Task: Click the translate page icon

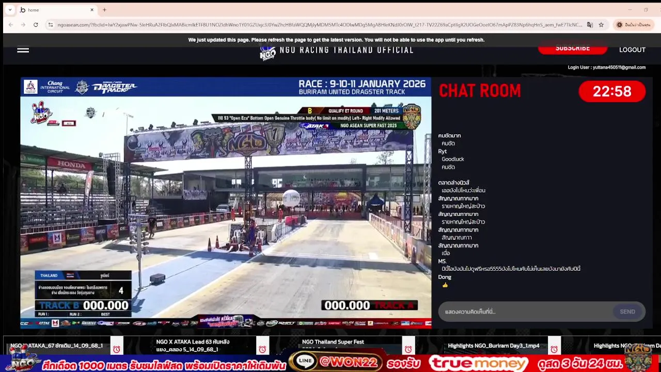Action: tap(590, 25)
